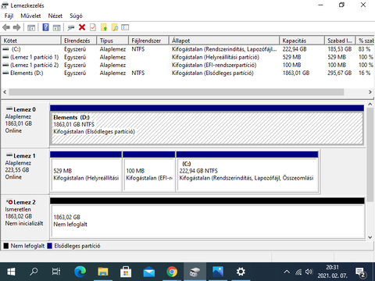Open the Windows Start menu

[x=11, y=272]
